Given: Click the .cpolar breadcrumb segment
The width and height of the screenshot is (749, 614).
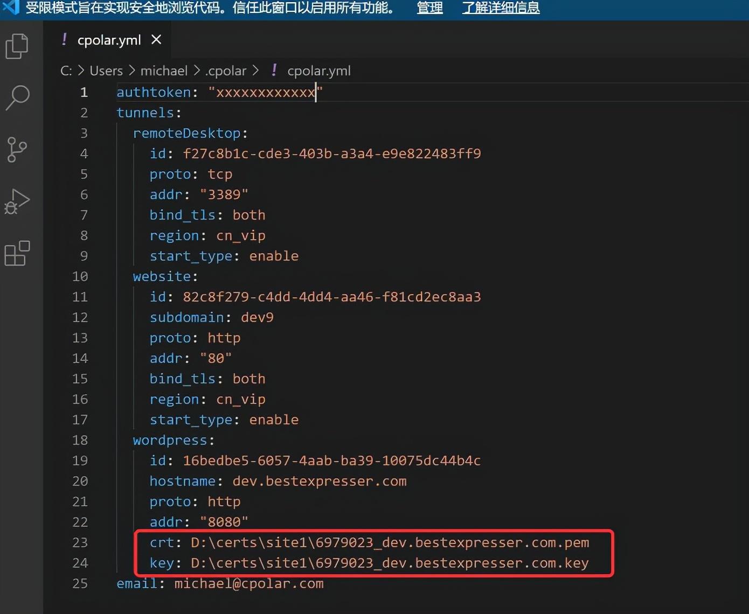Looking at the screenshot, I should coord(225,71).
